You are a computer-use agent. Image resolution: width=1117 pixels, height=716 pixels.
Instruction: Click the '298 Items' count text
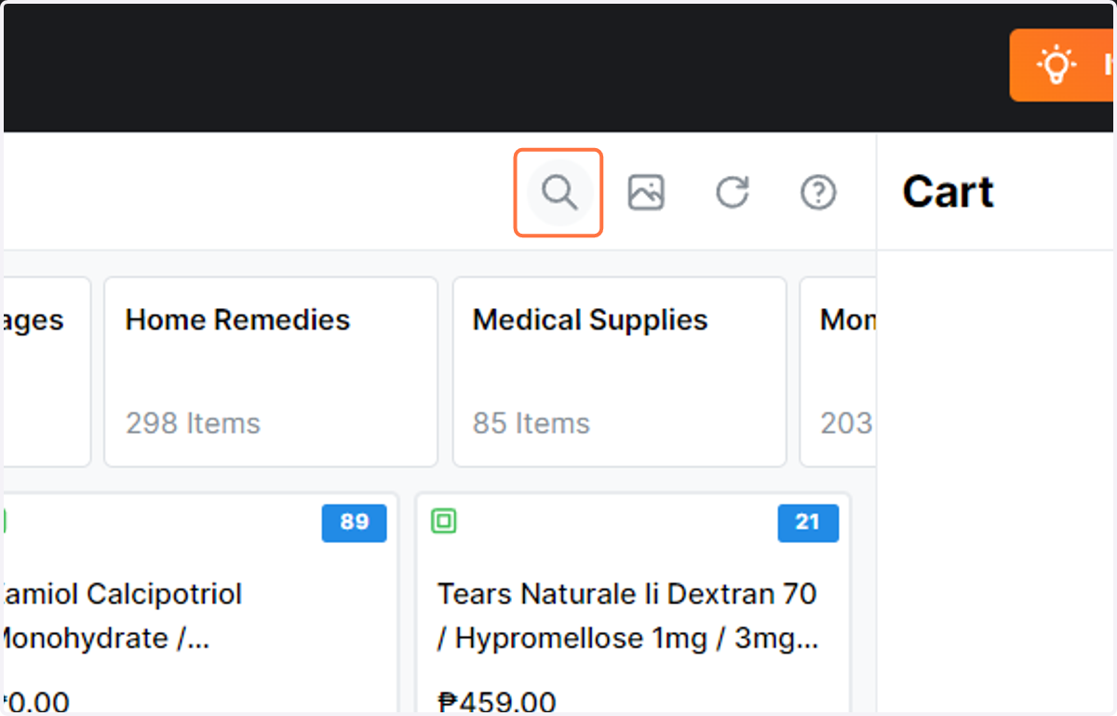pos(194,424)
